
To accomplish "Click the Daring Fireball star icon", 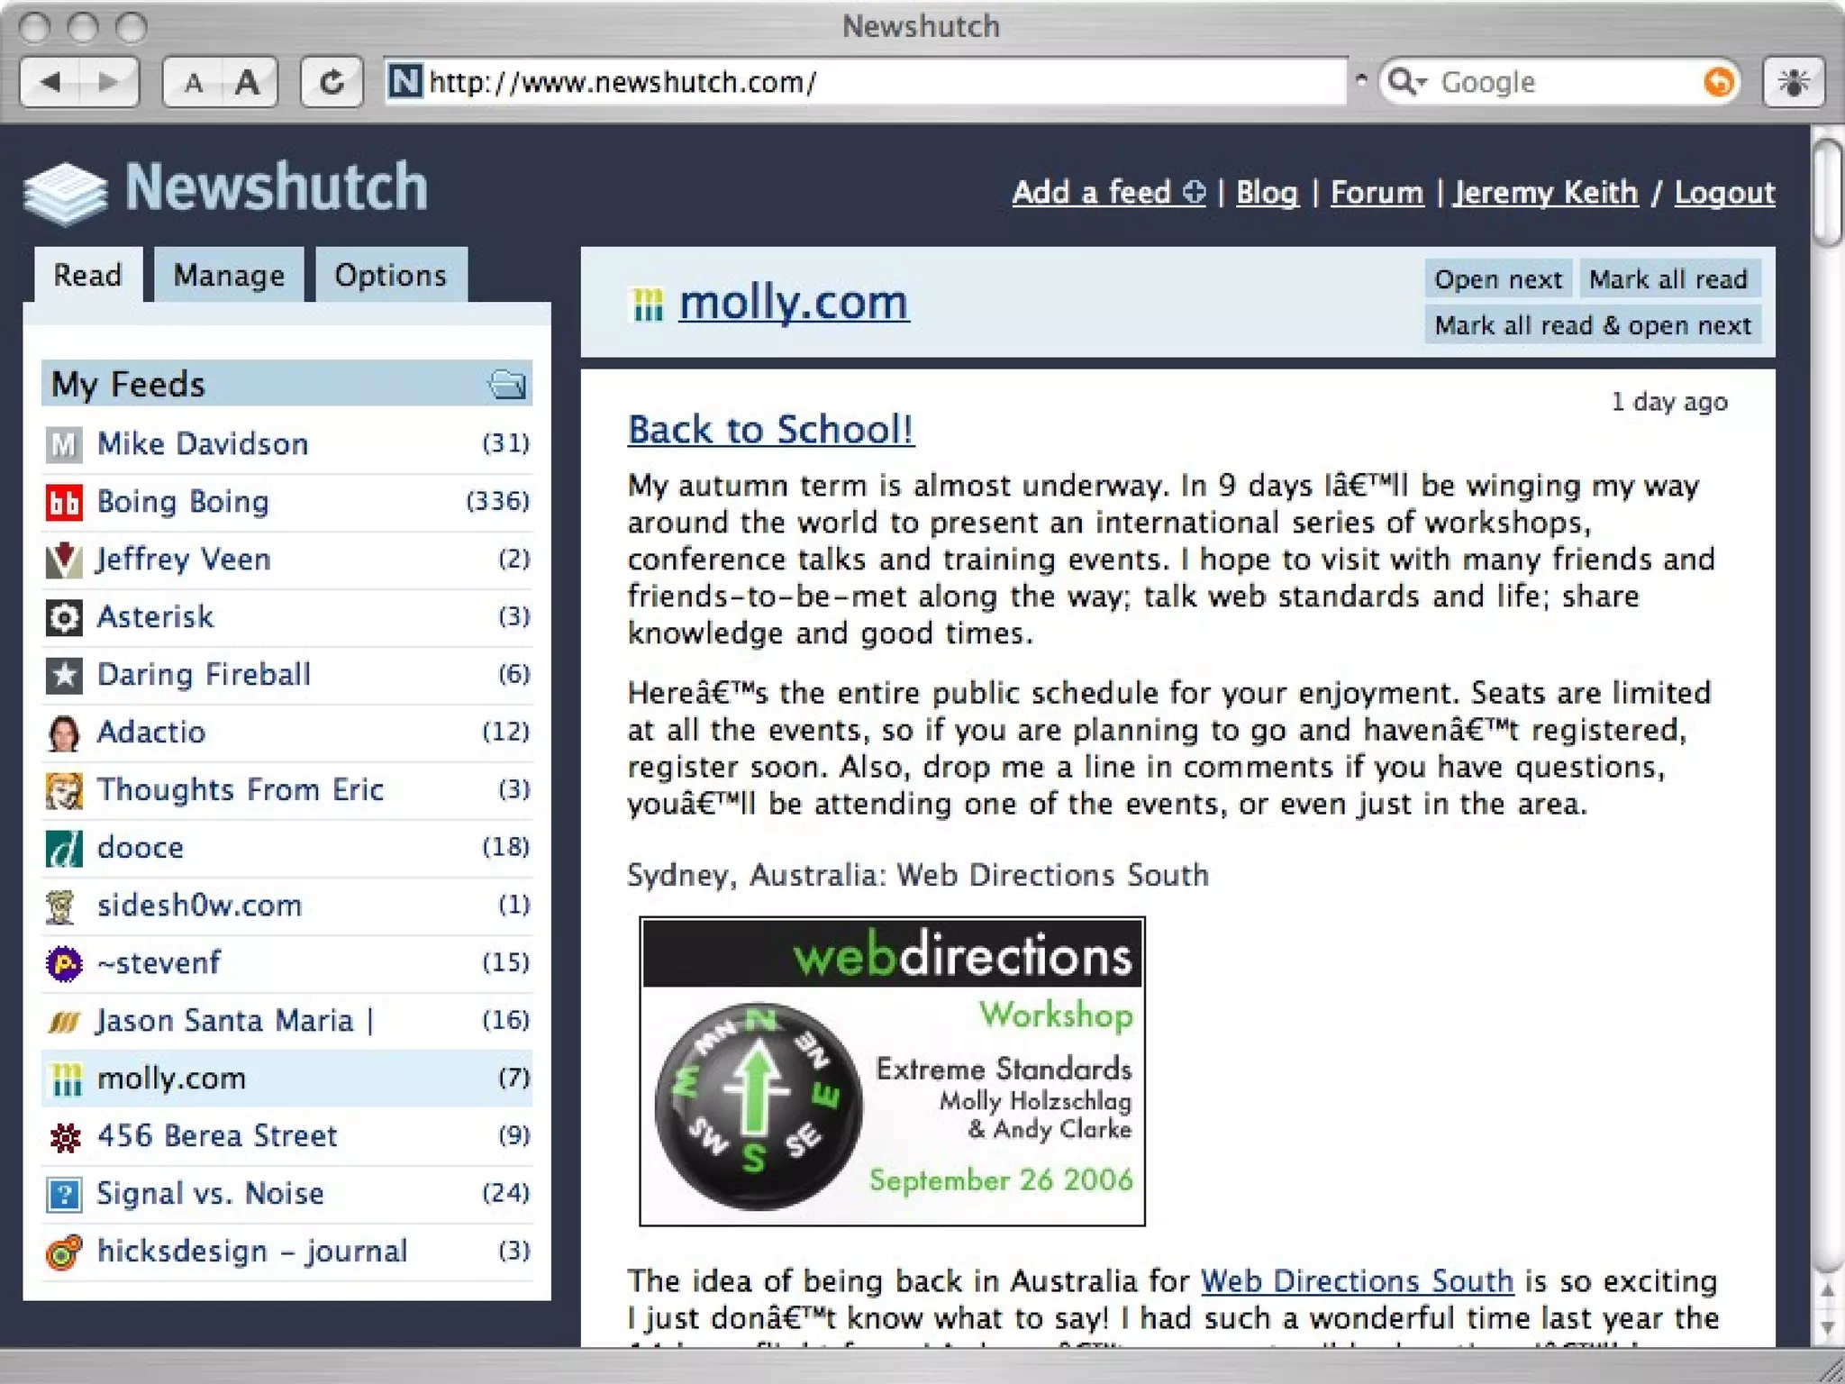I will [64, 675].
